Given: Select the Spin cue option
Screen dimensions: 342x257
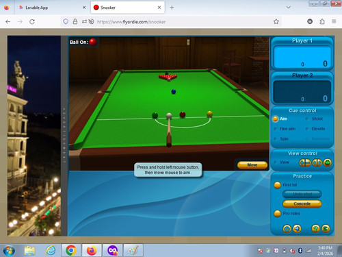Looking at the screenshot, I should (281, 138).
